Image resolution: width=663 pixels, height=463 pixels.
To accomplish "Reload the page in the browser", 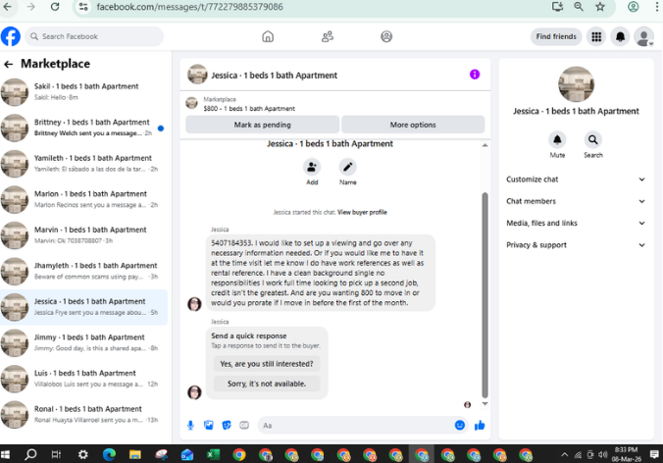I will pos(55,7).
